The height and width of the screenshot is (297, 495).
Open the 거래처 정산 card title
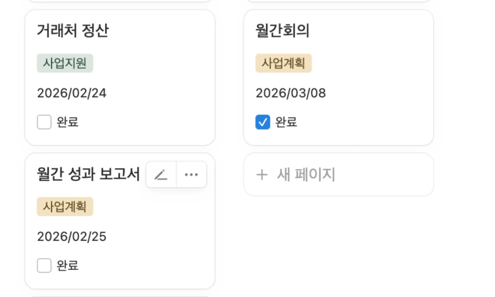point(73,31)
